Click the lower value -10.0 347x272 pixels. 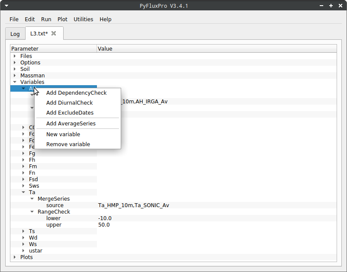[x=105, y=218]
